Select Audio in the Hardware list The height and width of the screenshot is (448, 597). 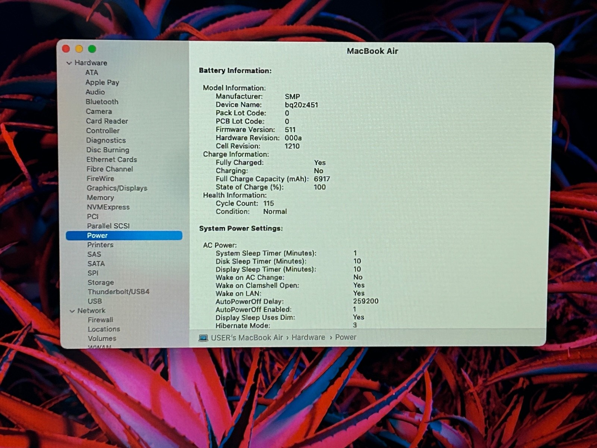click(95, 92)
